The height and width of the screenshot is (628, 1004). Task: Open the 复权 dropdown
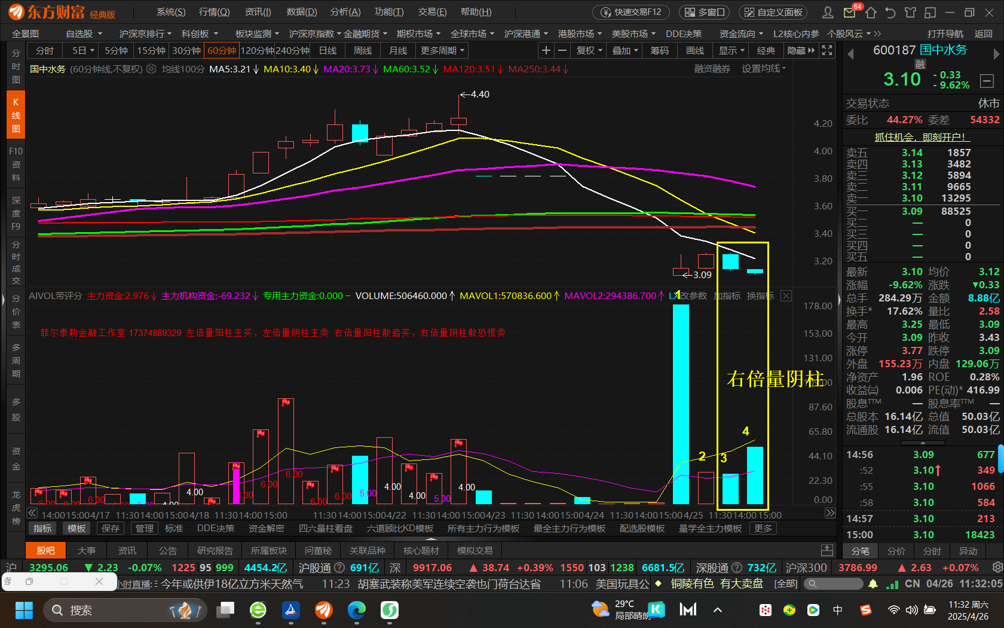[589, 51]
